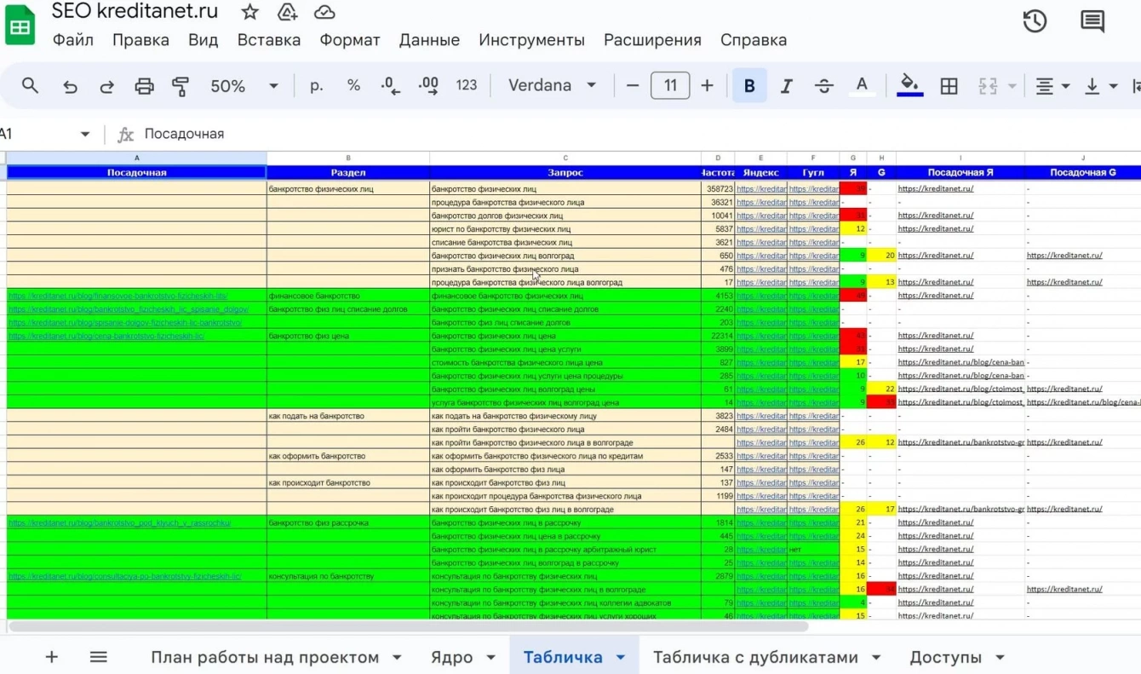
Task: Click the font size input field
Action: tap(669, 86)
